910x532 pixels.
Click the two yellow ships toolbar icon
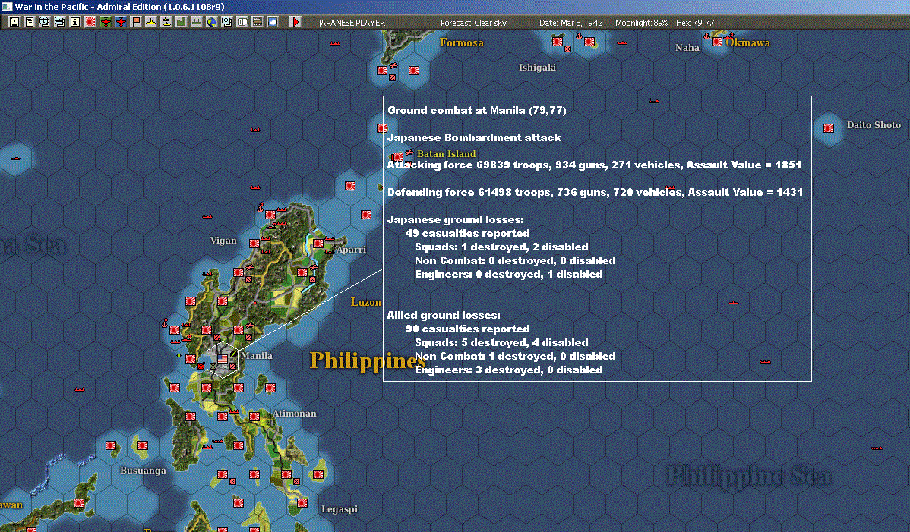coord(166,22)
